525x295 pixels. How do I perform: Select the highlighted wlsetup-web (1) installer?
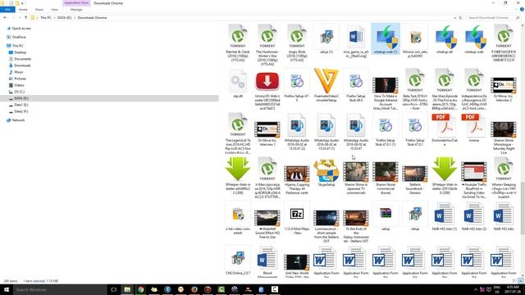(386, 39)
